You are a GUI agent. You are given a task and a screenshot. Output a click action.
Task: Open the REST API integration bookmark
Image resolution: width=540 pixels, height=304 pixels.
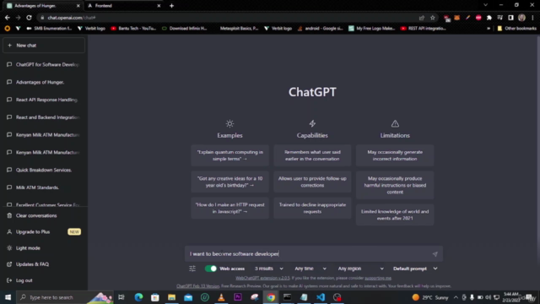pyautogui.click(x=424, y=28)
